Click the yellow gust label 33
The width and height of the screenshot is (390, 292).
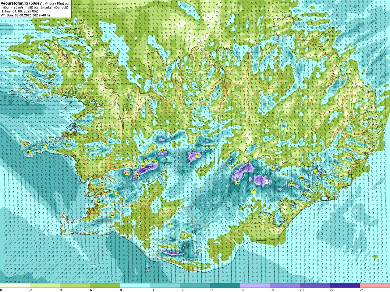pyautogui.click(x=162, y=150)
